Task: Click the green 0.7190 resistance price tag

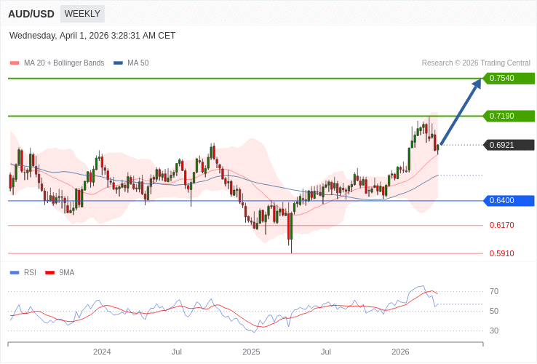Action: pyautogui.click(x=509, y=116)
